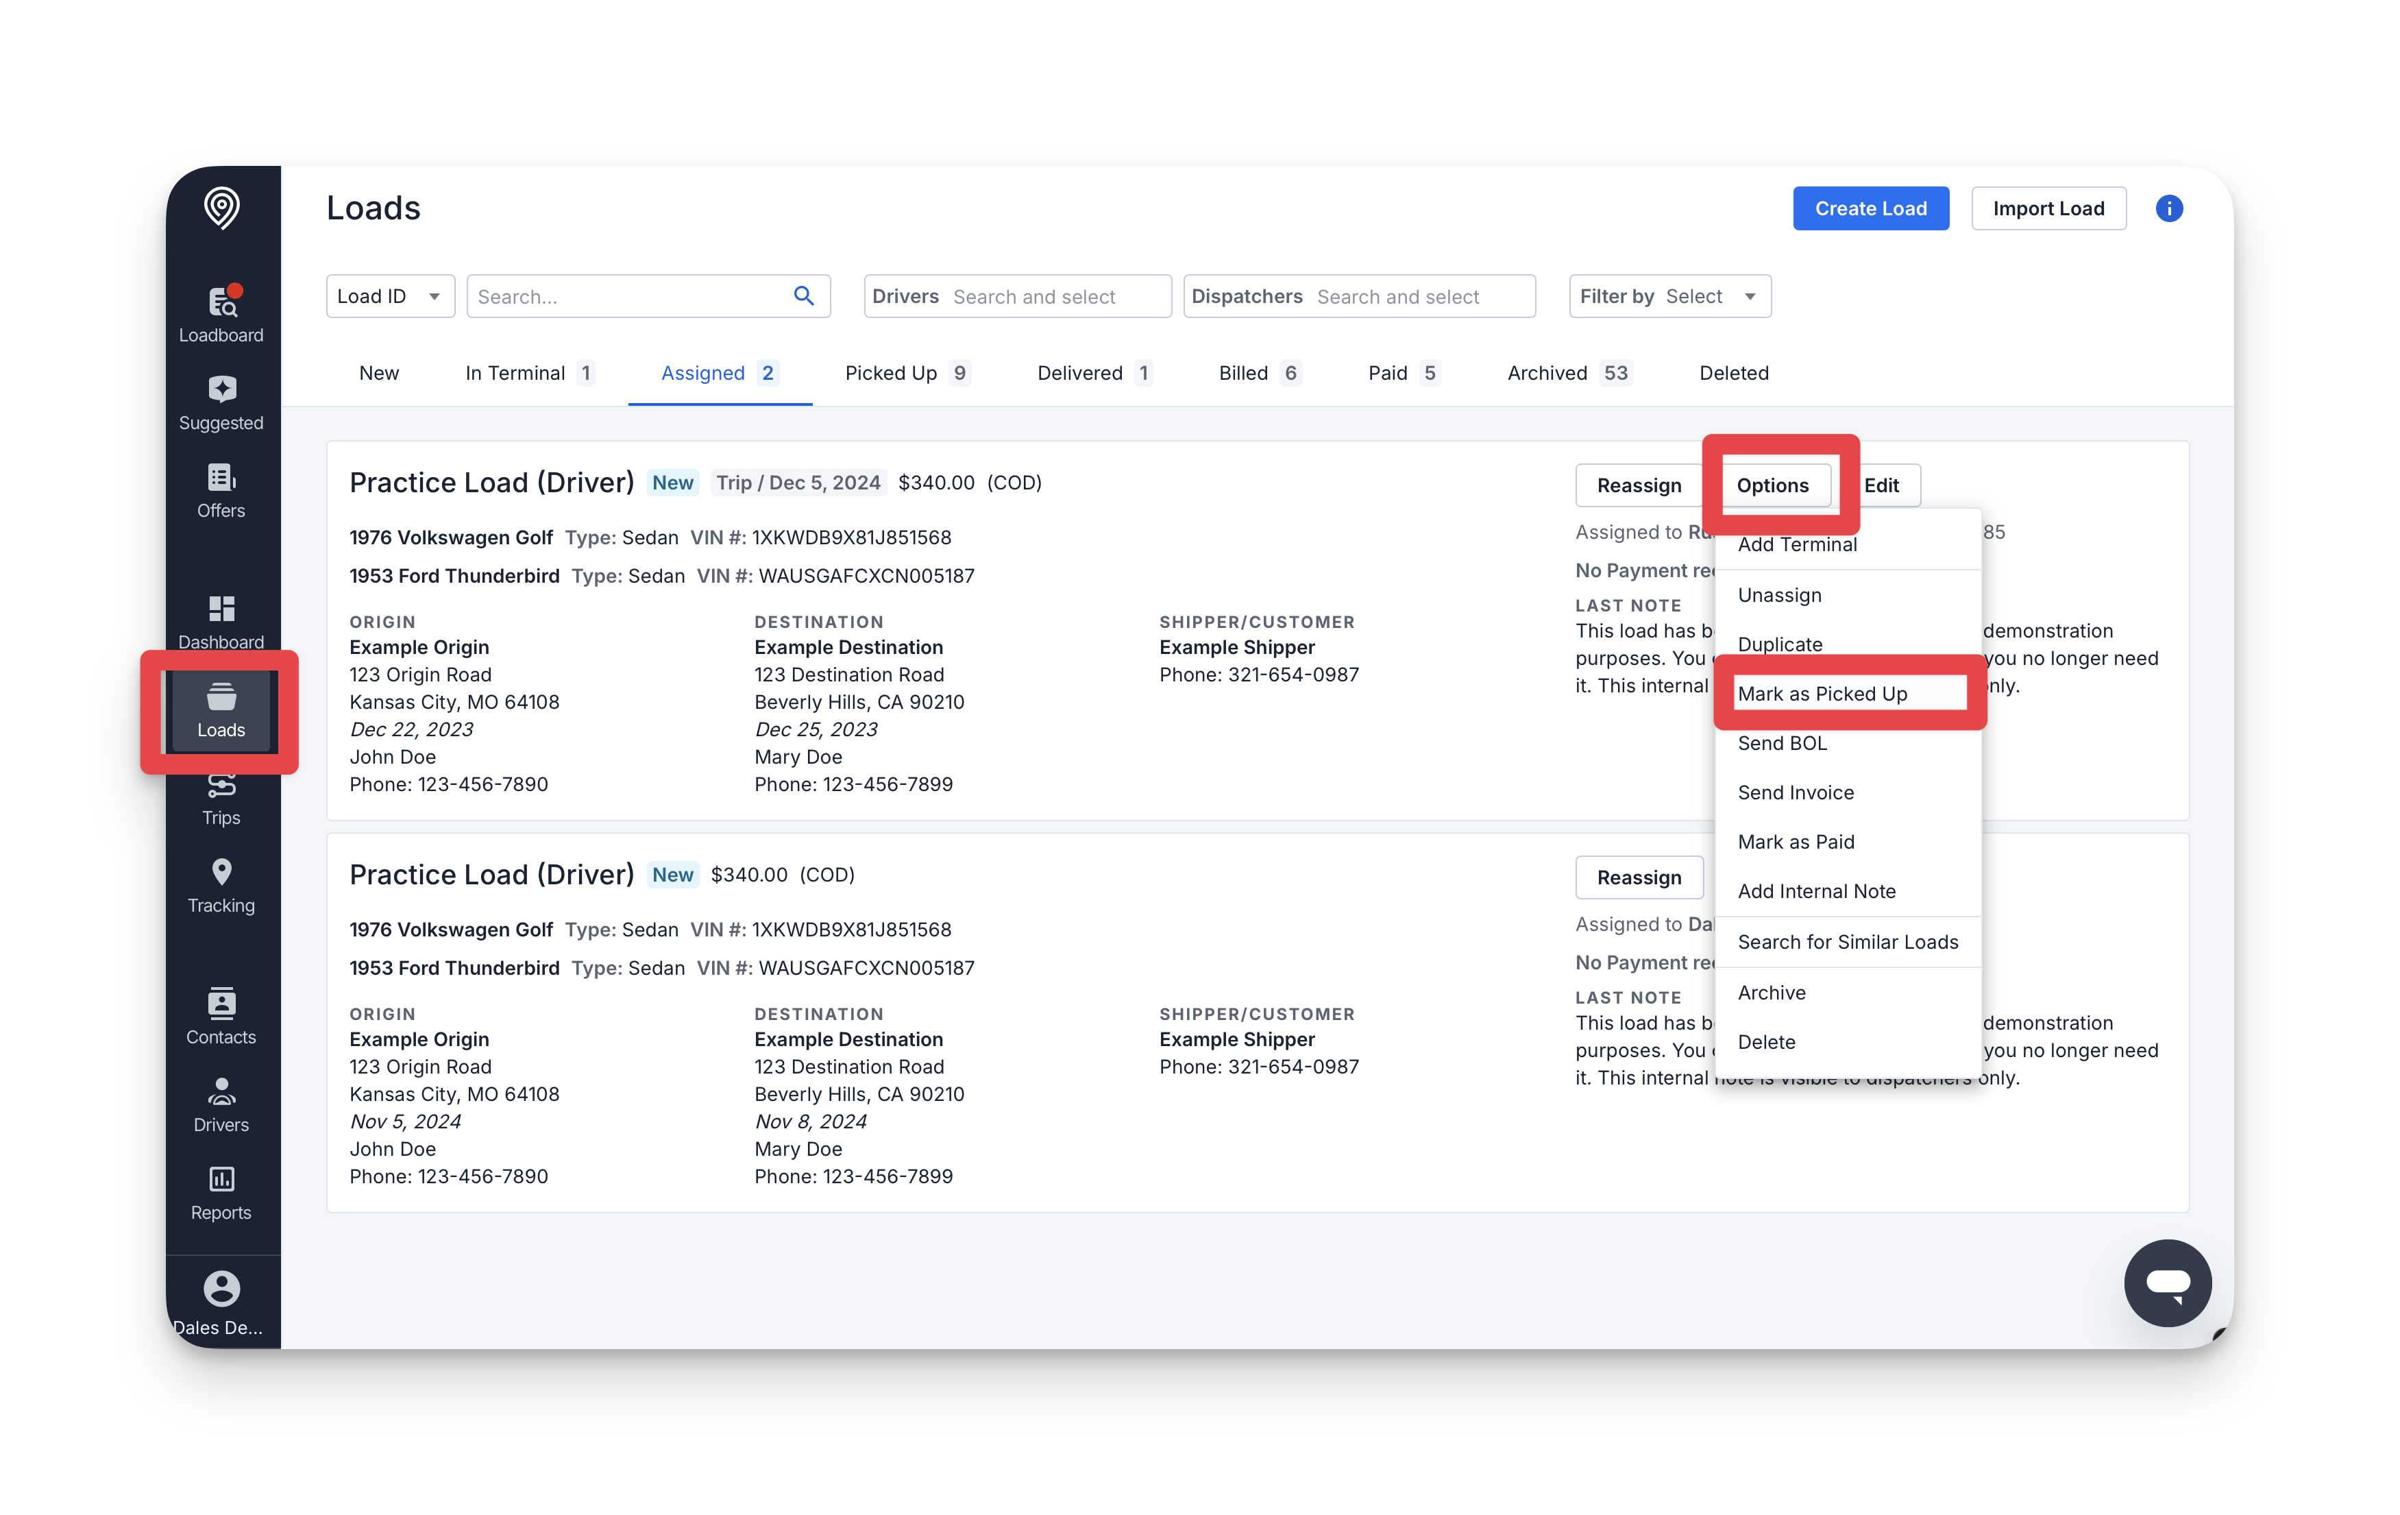Click Nov 8, 2024 destination date
The height and width of the screenshot is (1515, 2400).
coord(811,1122)
